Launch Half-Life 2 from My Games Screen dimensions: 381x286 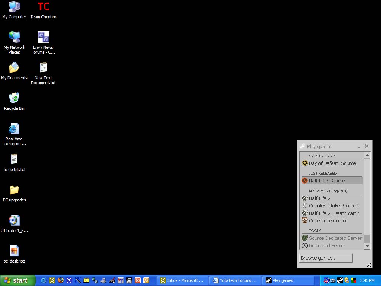click(x=332, y=198)
